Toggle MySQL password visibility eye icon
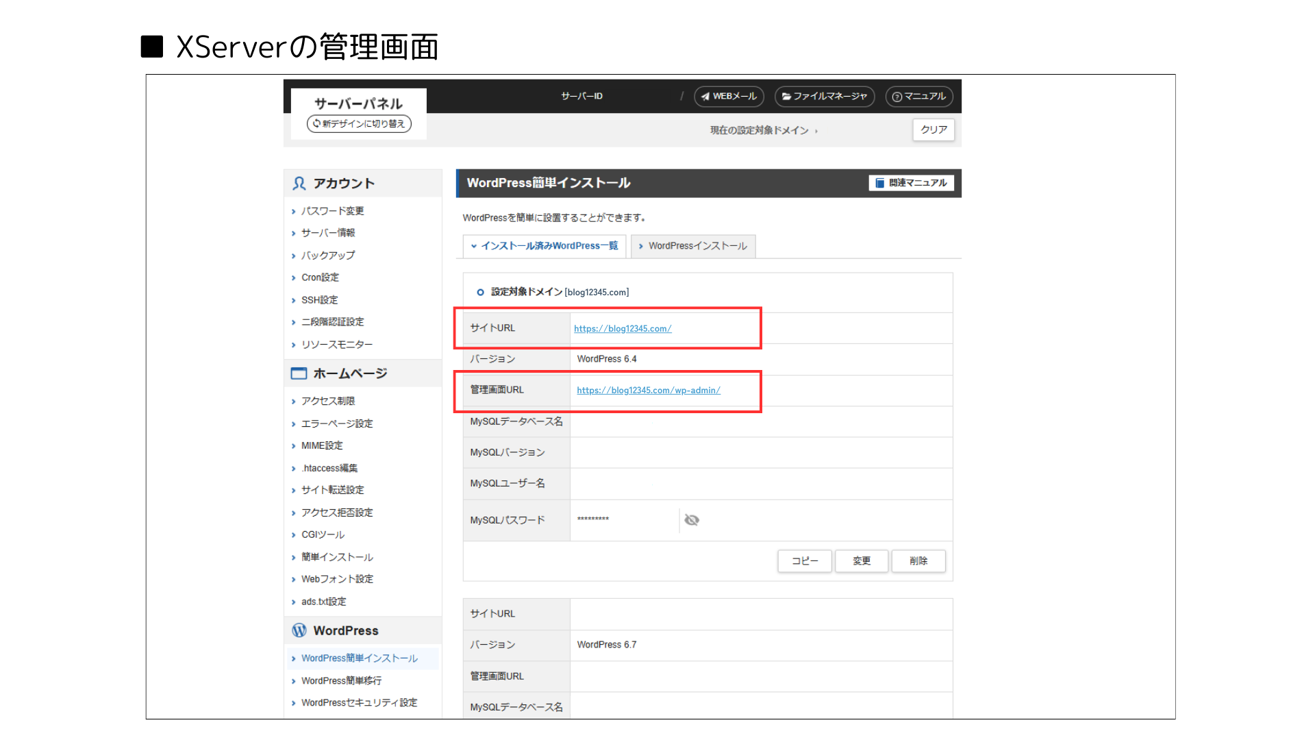 pyautogui.click(x=692, y=520)
